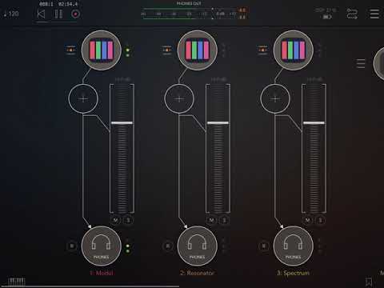Viewport: 384px width, 288px height.
Task: Open the Resonator channel headphones output node
Action: [x=198, y=246]
